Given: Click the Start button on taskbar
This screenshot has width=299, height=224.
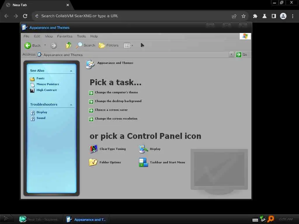Looking at the screenshot, I should click(6, 218).
